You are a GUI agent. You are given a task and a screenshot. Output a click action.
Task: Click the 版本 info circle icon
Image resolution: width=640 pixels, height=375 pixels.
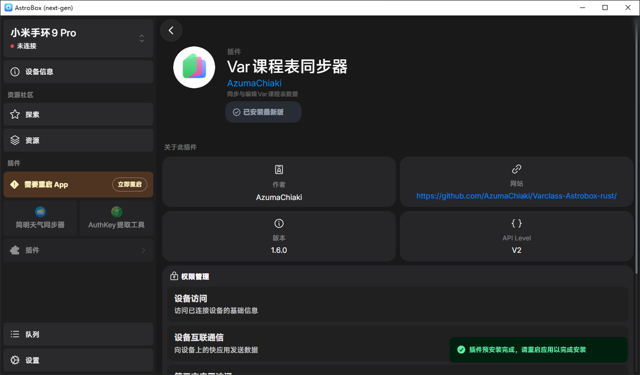point(279,223)
